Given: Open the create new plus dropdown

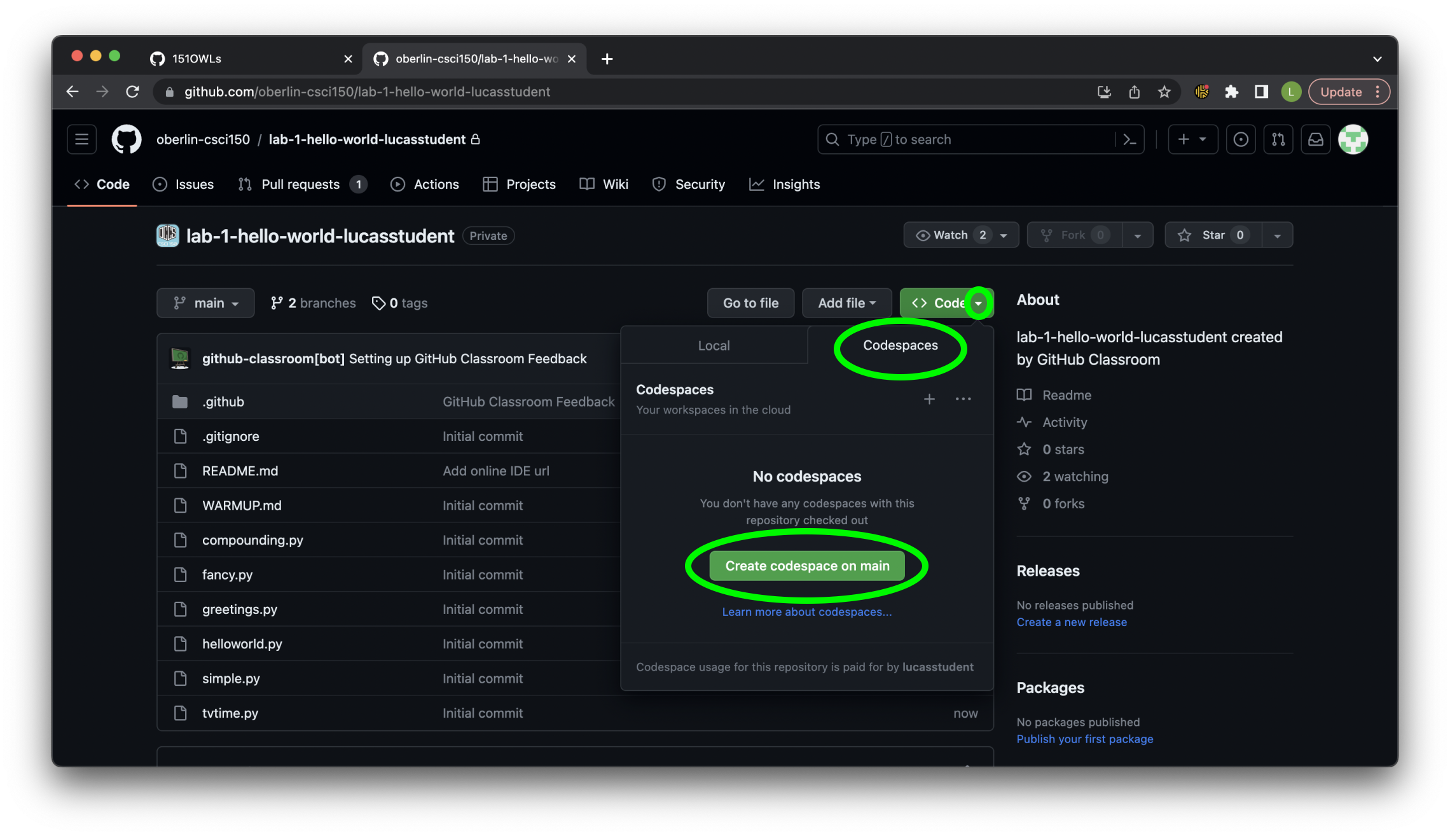Looking at the screenshot, I should pos(1192,139).
